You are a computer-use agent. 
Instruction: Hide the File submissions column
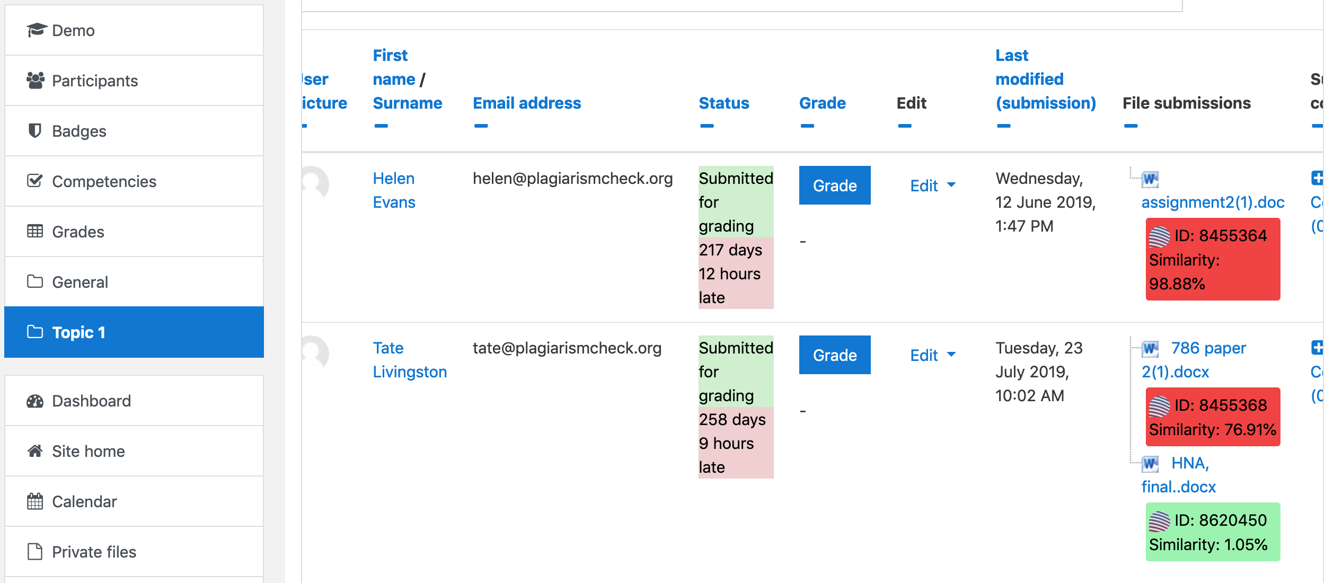pos(1131,126)
